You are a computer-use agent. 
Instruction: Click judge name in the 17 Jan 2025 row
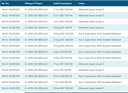point(36,64)
